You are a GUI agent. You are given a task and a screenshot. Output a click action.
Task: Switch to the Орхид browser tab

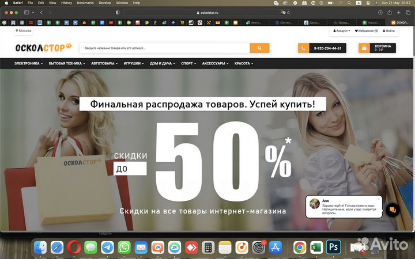tap(342, 22)
